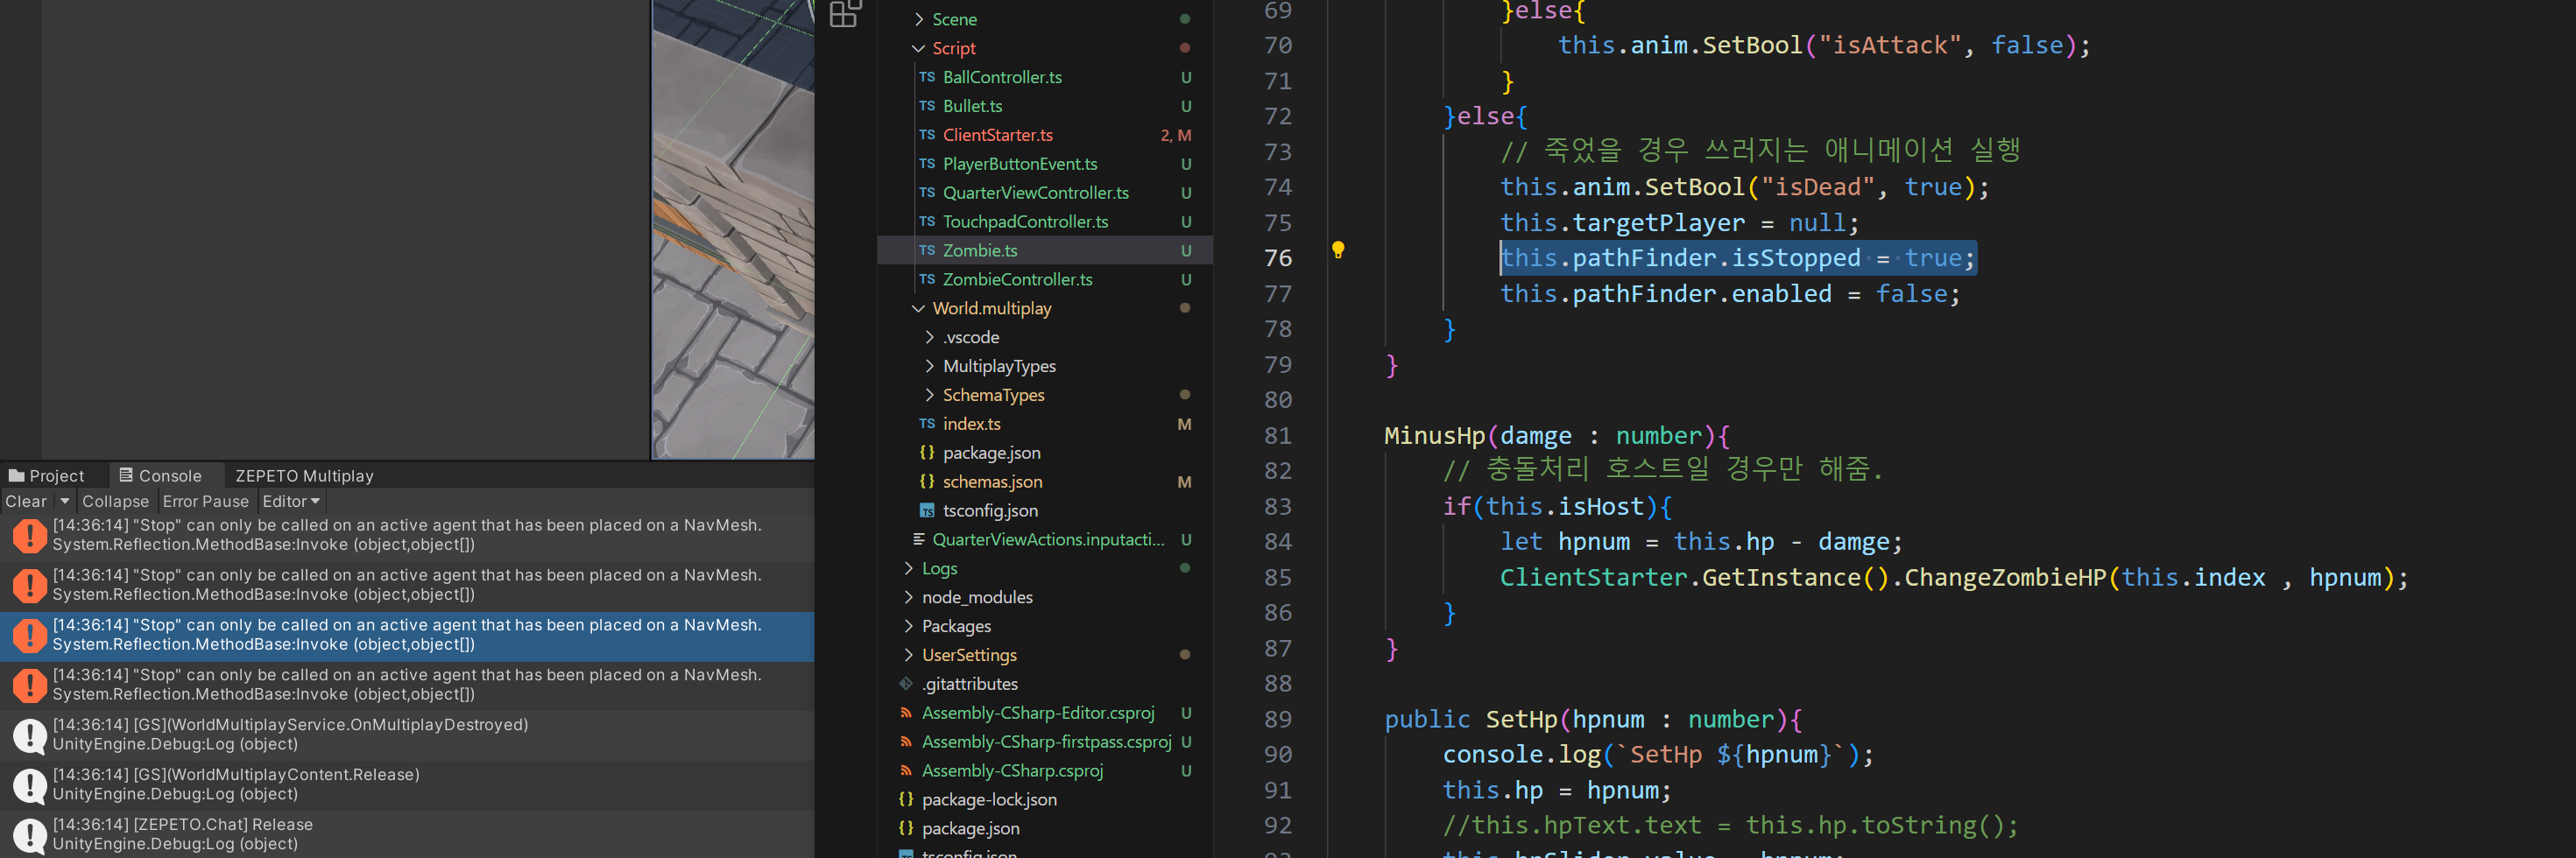
Task: Click the TS icon of Zombie.ts
Action: [x=927, y=251]
